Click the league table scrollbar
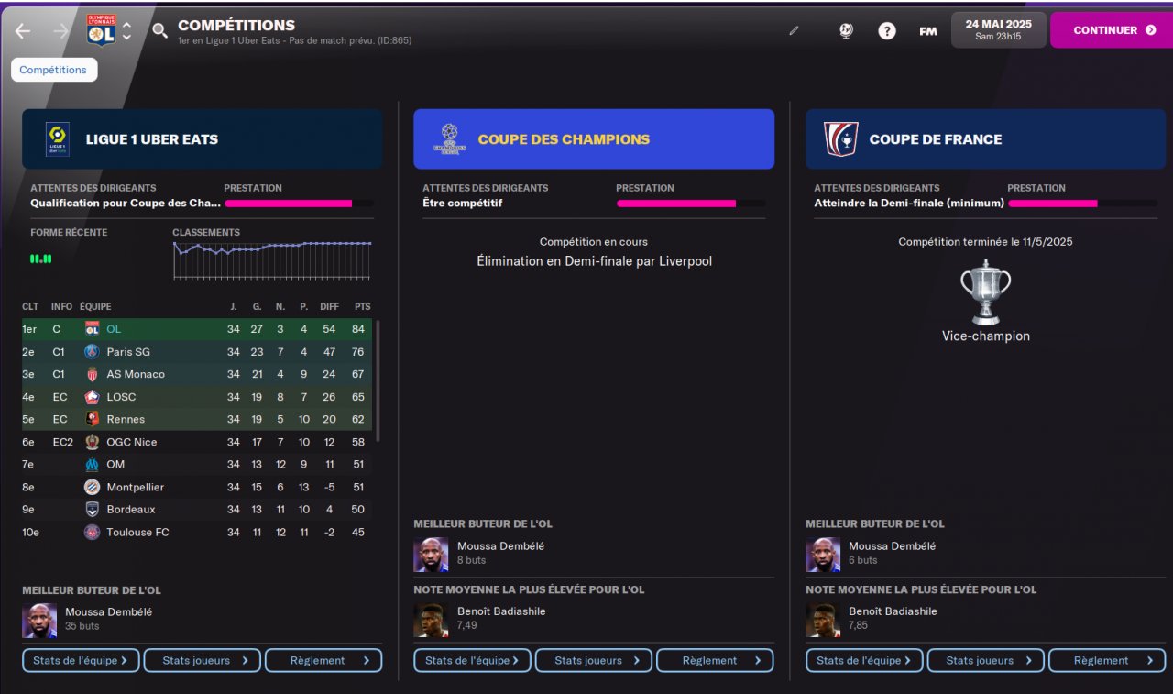This screenshot has height=694, width=1173. tap(378, 380)
